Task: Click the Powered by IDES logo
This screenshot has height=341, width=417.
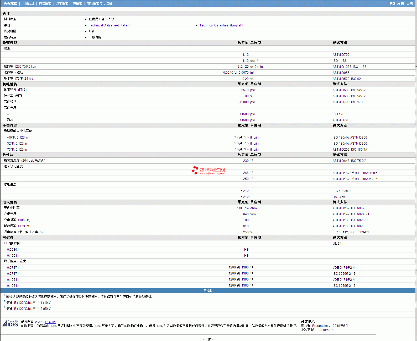Action: pyautogui.click(x=10, y=324)
